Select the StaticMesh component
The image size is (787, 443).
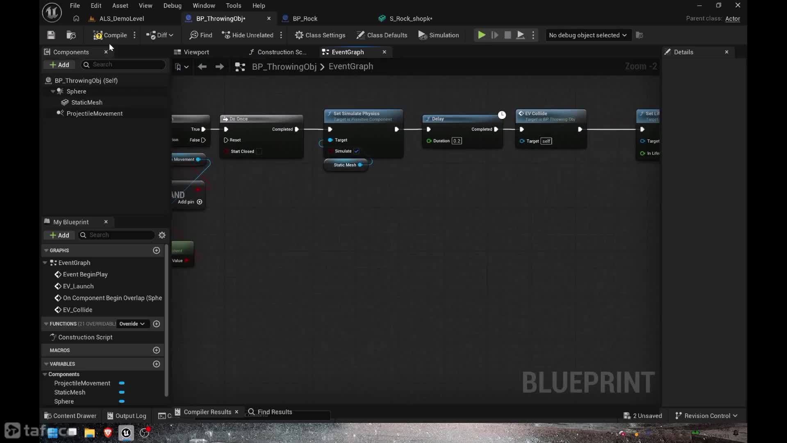(x=86, y=103)
